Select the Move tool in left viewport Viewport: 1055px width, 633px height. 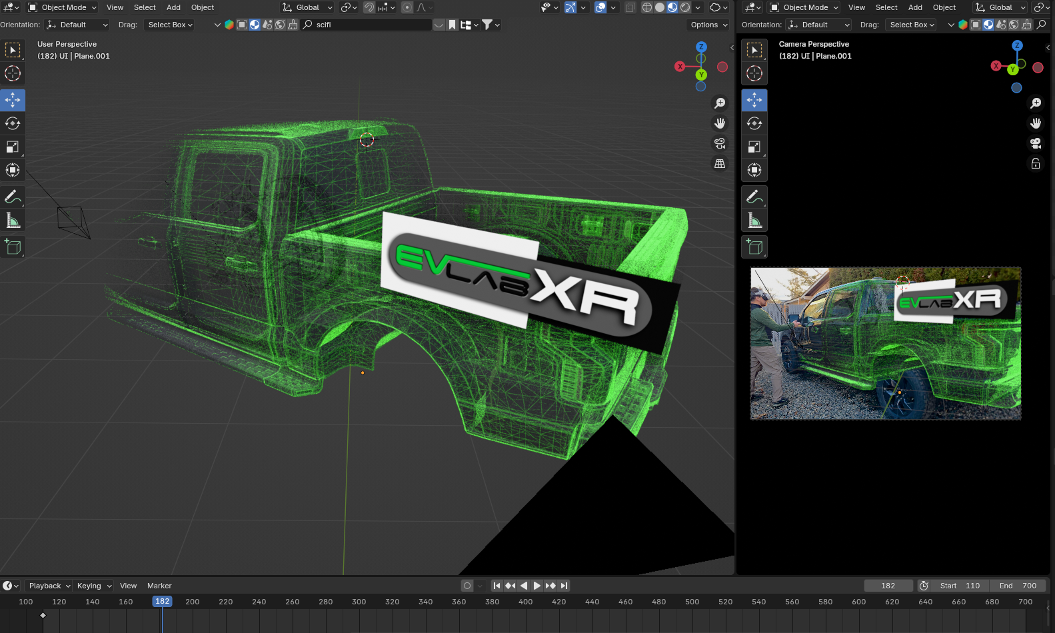[x=13, y=100]
